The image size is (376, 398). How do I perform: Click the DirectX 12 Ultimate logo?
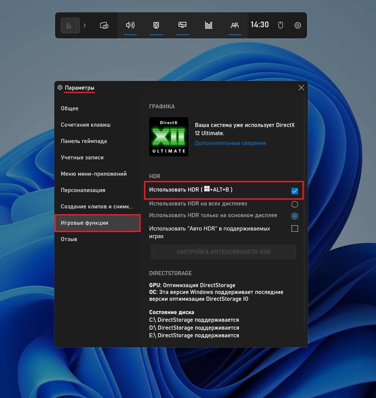click(x=169, y=137)
